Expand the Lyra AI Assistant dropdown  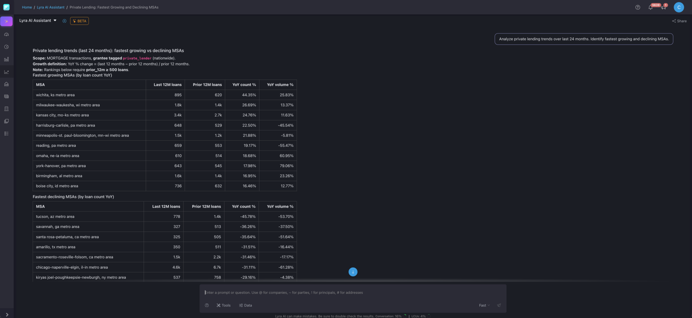click(55, 21)
